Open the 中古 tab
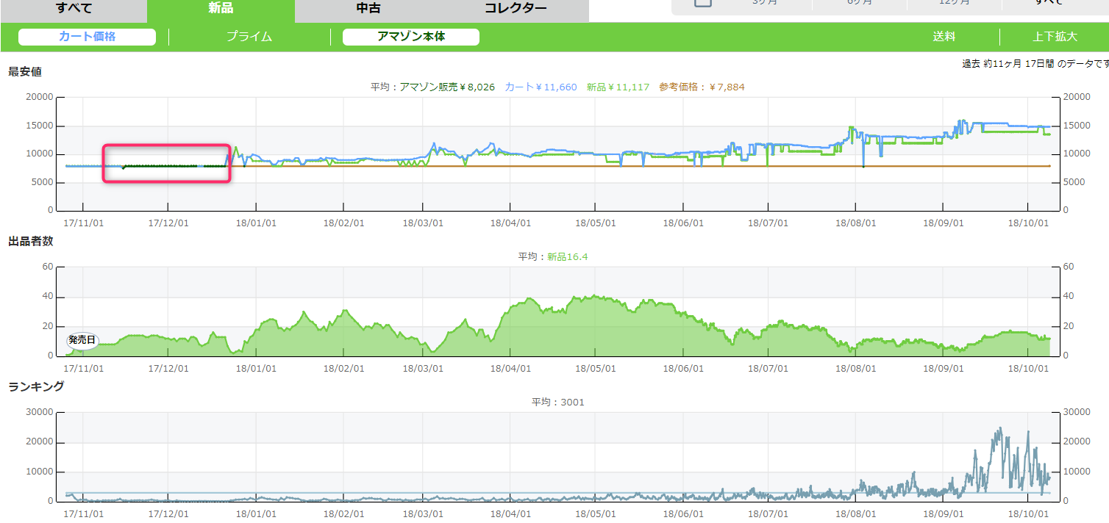 point(368,10)
